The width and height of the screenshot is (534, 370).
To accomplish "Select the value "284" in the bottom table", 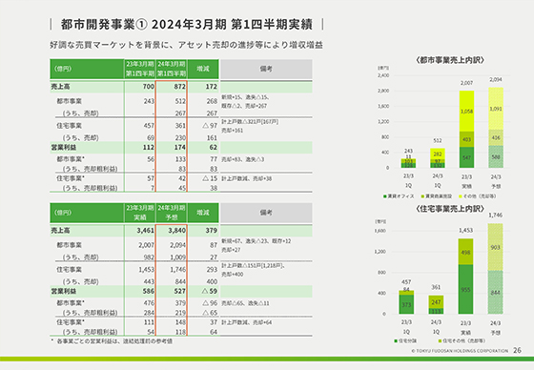I will tap(149, 313).
